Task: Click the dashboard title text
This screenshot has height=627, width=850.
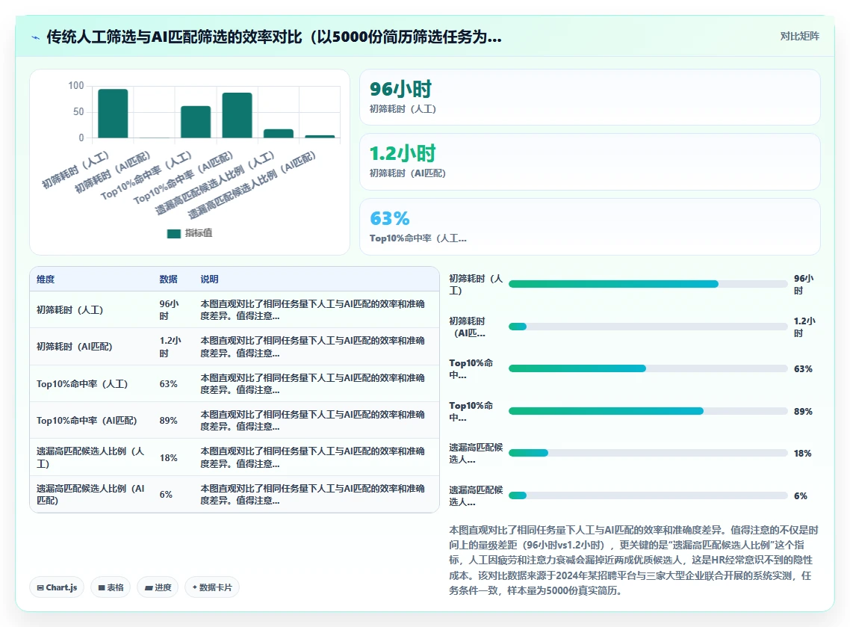Action: [274, 37]
